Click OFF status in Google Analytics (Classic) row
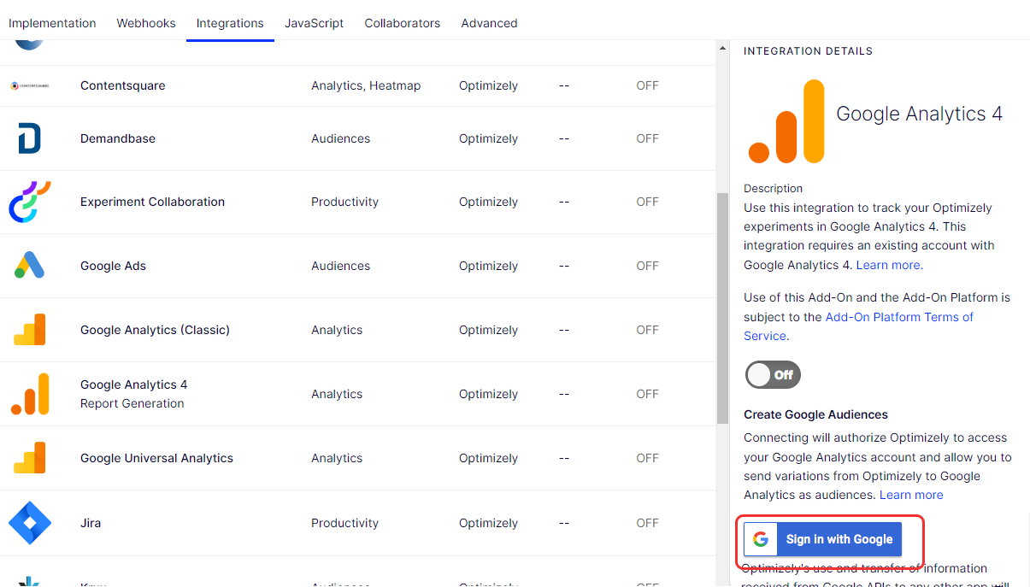Image resolution: width=1030 pixels, height=587 pixels. (647, 330)
